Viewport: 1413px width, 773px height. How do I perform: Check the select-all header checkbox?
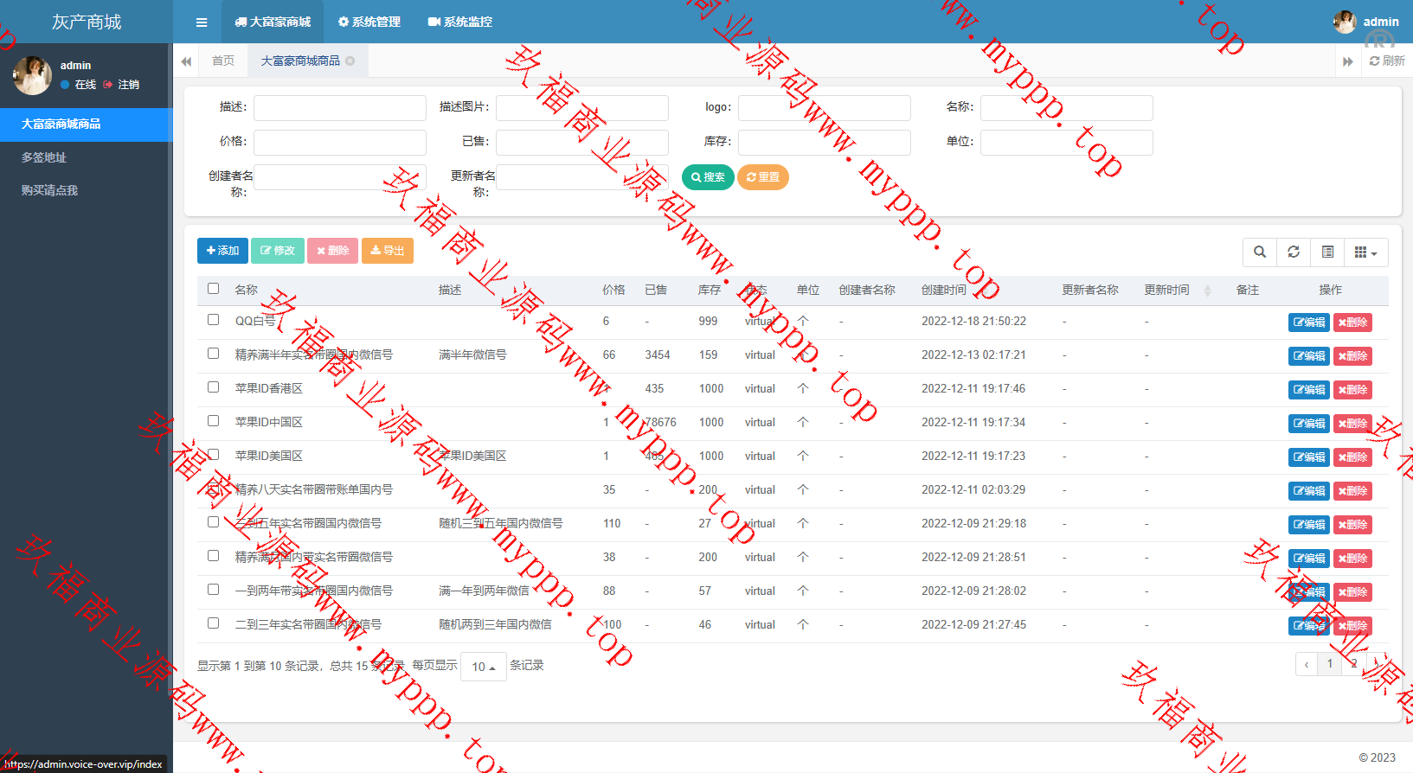click(x=214, y=289)
